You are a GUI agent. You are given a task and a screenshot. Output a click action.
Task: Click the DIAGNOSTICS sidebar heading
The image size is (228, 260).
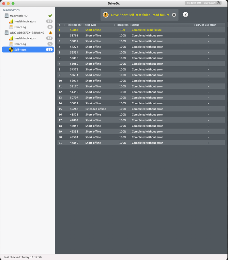pos(11,10)
